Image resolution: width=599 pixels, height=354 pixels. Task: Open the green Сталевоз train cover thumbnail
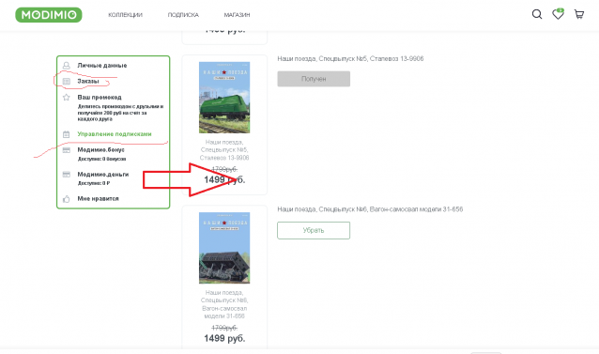coord(224,98)
